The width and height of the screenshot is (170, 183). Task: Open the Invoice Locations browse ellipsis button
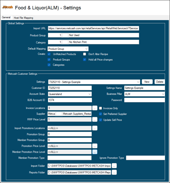pyautogui.click(x=95, y=108)
